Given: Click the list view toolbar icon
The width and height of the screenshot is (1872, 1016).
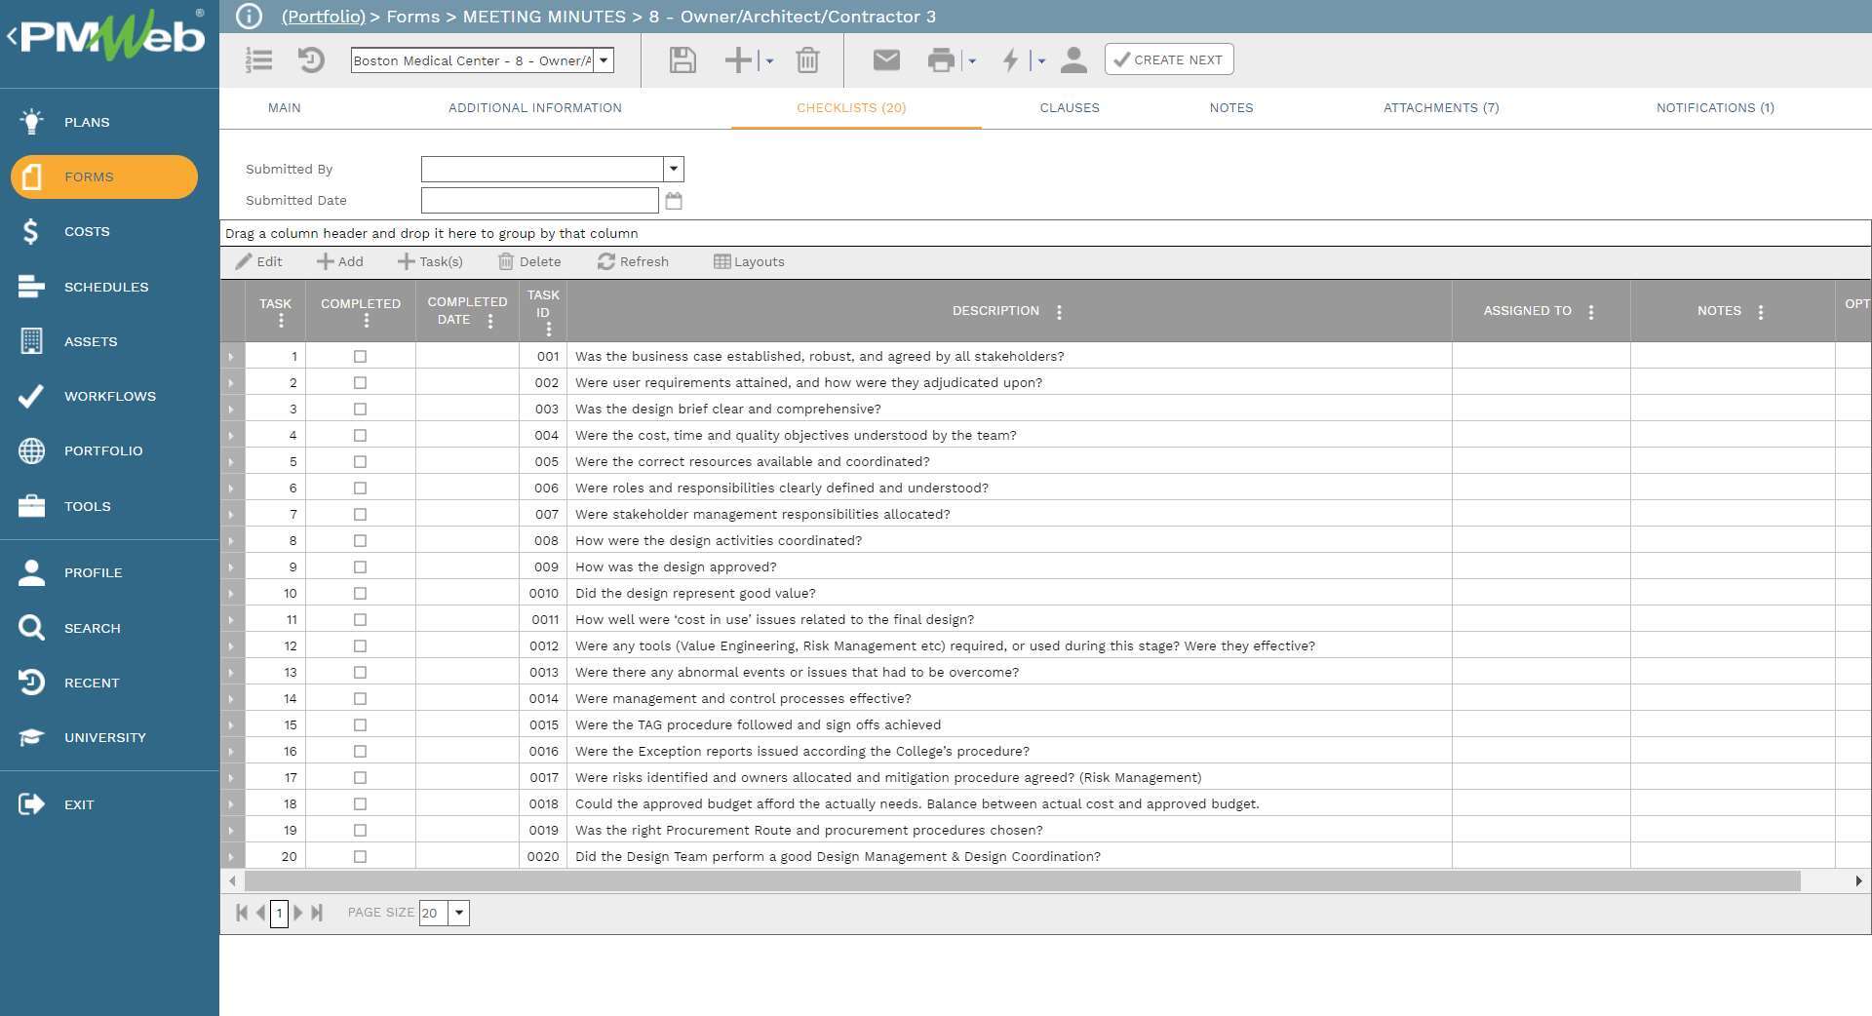Looking at the screenshot, I should [x=258, y=60].
